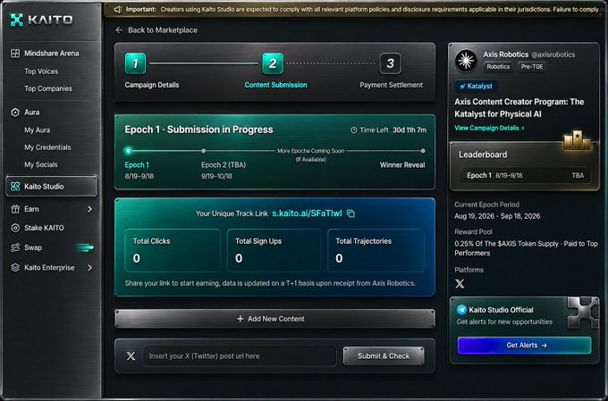Expand the Earn submenu chevron
This screenshot has height=401, width=608.
(x=90, y=209)
